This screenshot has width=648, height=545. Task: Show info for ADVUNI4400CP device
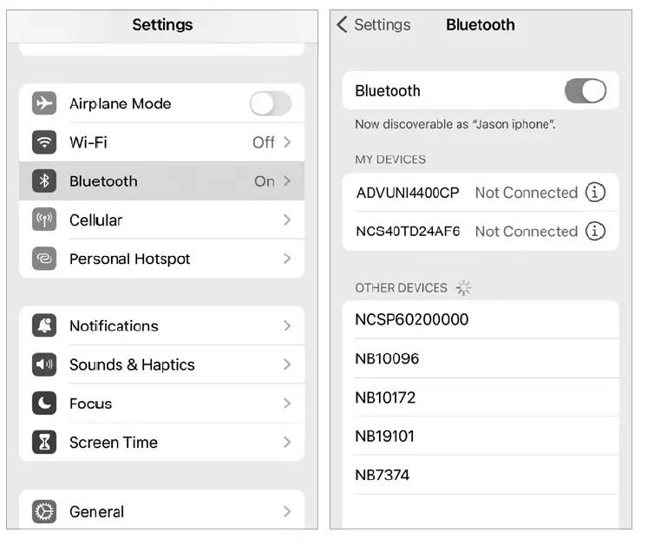(x=595, y=193)
